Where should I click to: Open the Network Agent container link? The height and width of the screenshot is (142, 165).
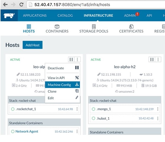click(27, 131)
